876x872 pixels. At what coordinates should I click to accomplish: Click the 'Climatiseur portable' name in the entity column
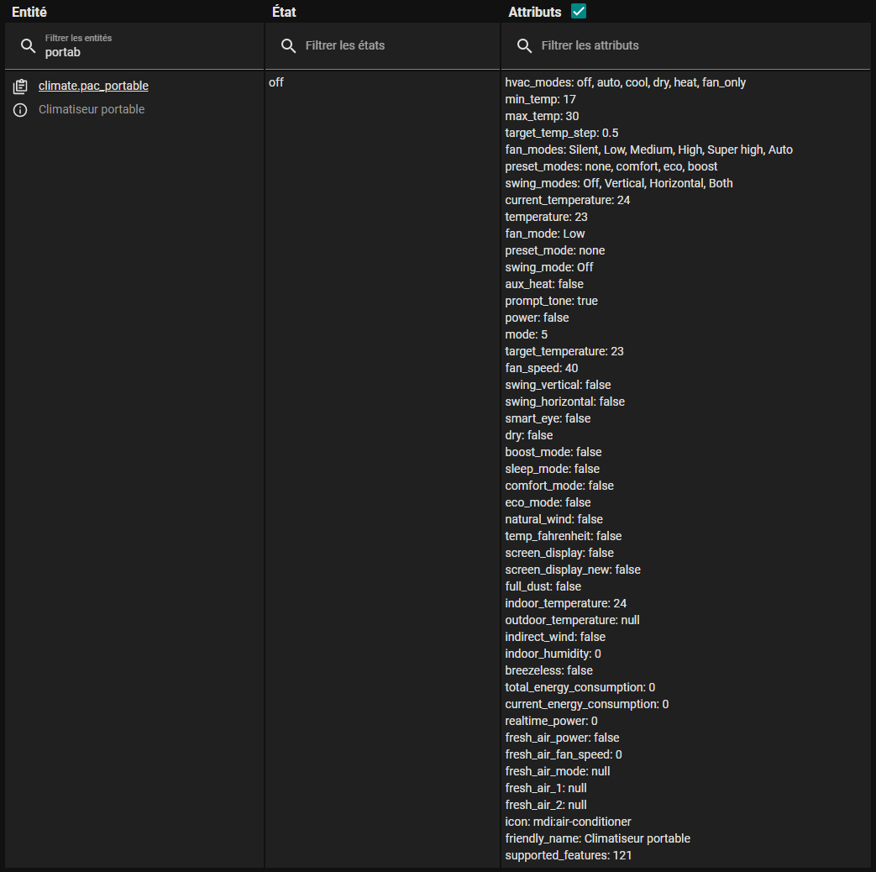[92, 109]
